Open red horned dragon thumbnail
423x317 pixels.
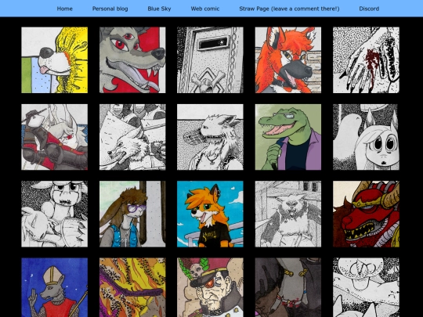(366, 214)
